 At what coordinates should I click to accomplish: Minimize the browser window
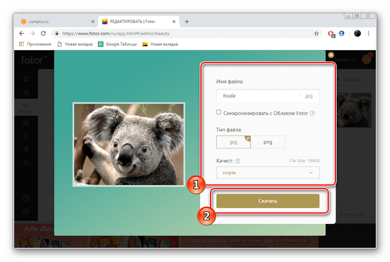click(x=348, y=16)
